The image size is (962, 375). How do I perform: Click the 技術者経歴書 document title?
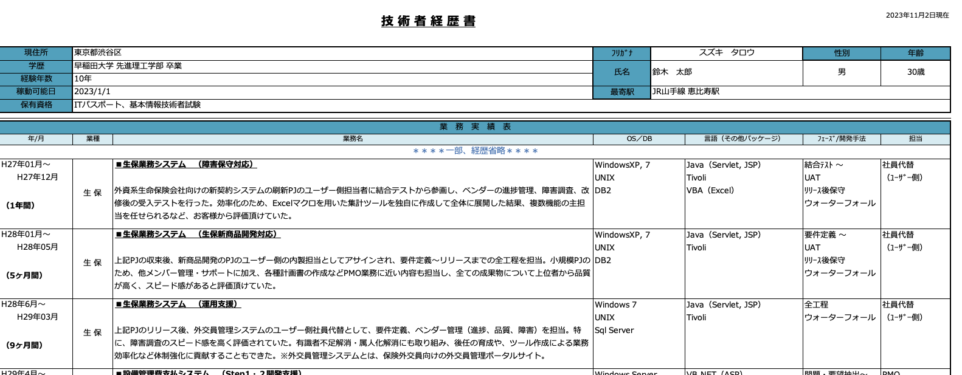click(428, 21)
